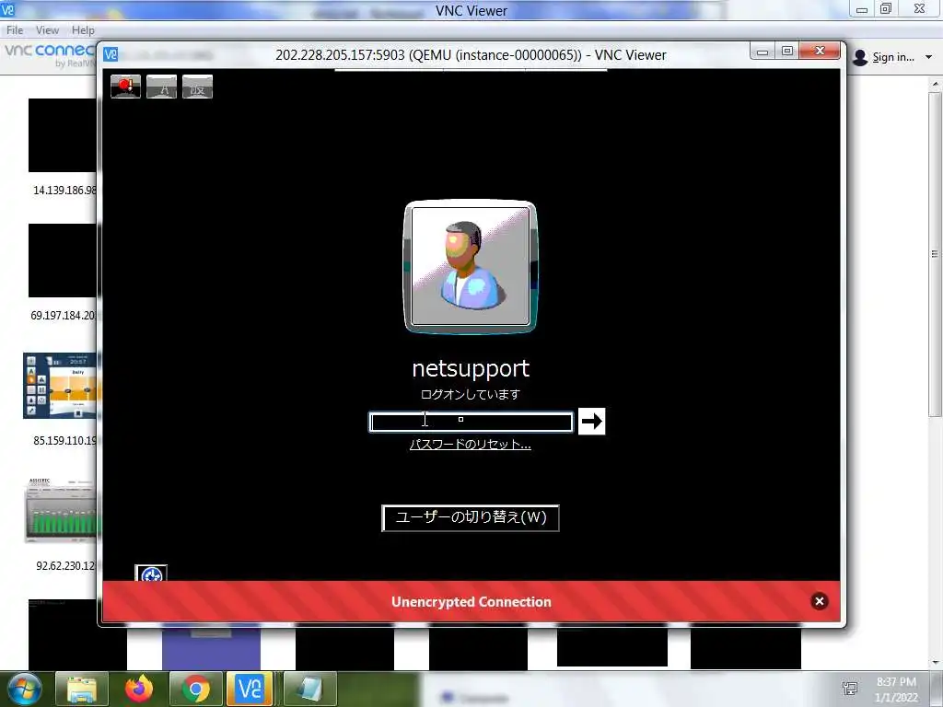Dismiss the Unencrypted Connection banner
The height and width of the screenshot is (707, 943).
[819, 601]
